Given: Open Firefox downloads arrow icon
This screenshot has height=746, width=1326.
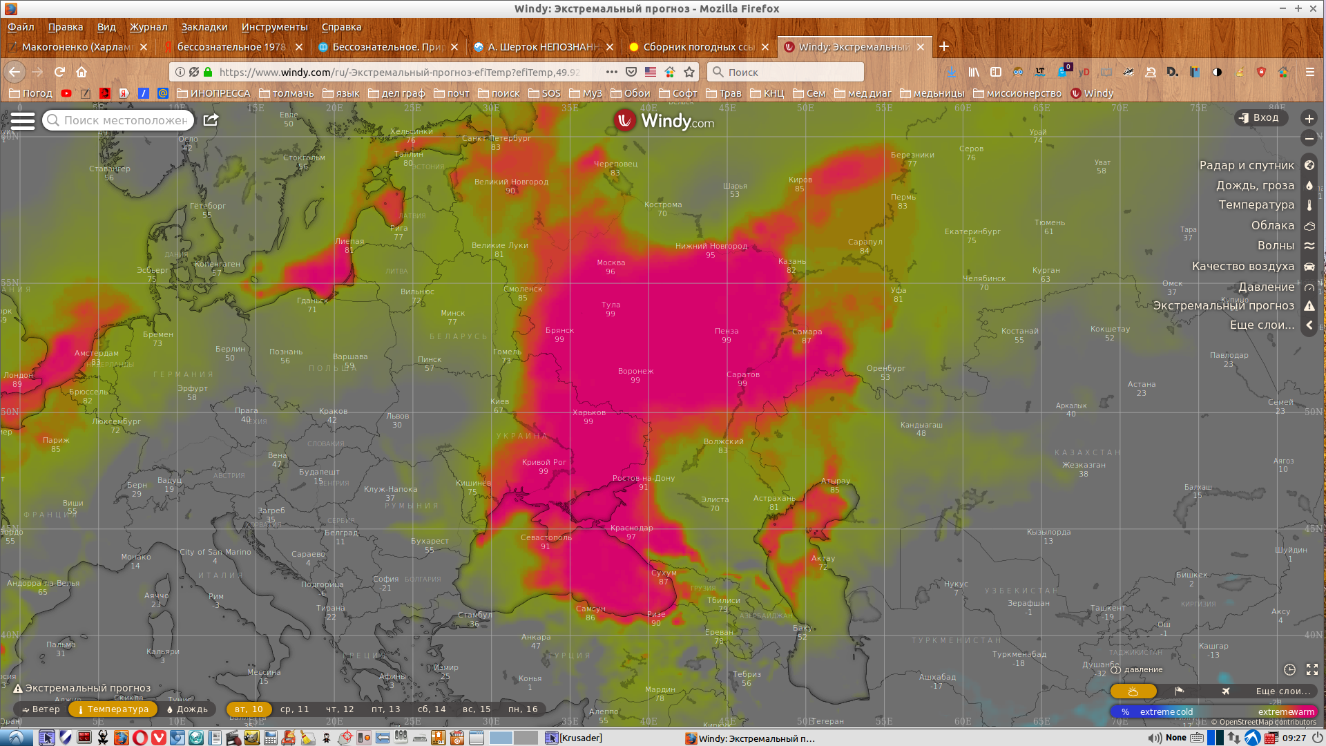Looking at the screenshot, I should (952, 72).
